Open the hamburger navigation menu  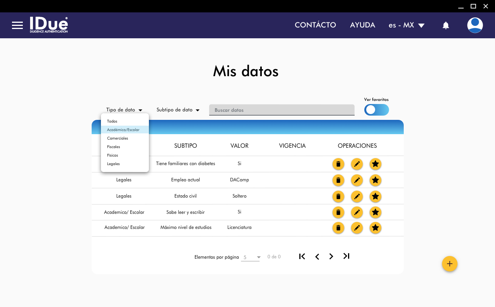17,26
